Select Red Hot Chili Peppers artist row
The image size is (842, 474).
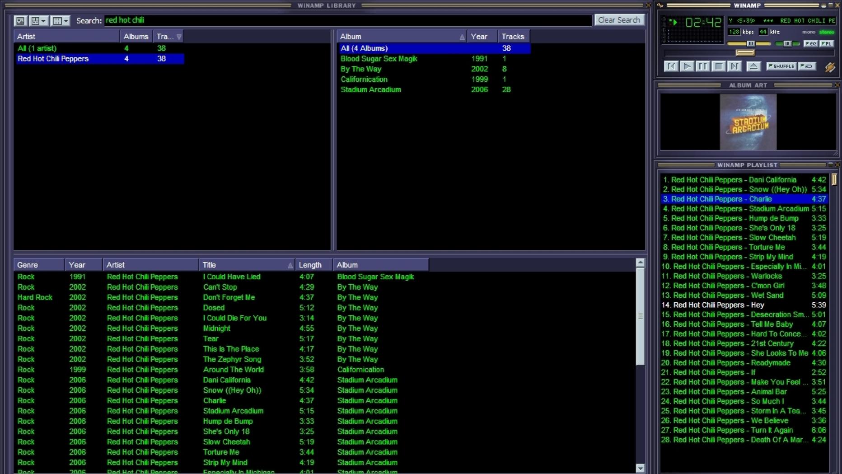click(x=99, y=59)
